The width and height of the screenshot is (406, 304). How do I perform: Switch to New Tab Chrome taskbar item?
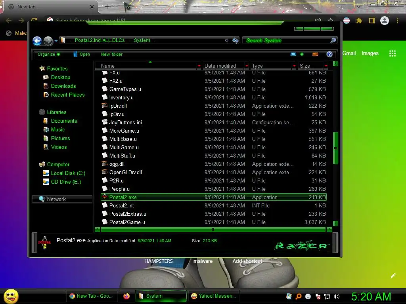tap(92, 296)
